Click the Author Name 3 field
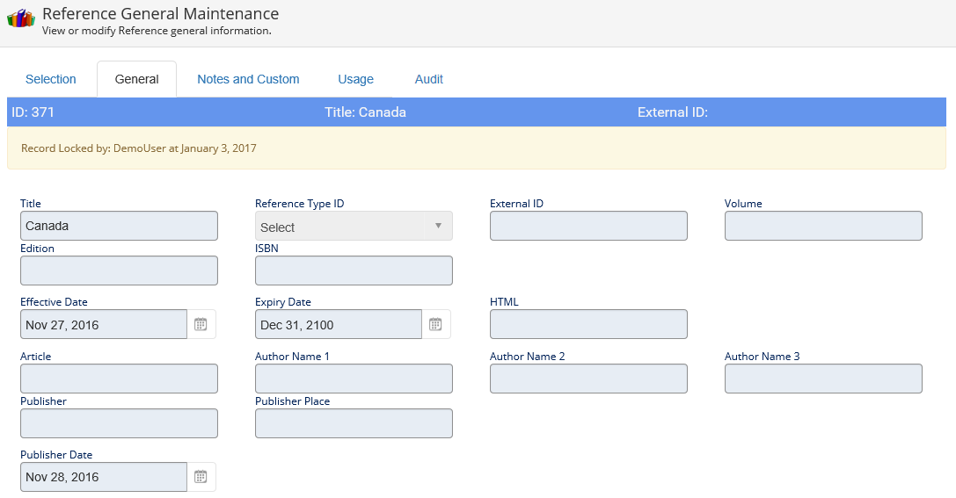Image resolution: width=956 pixels, height=498 pixels. tap(823, 379)
